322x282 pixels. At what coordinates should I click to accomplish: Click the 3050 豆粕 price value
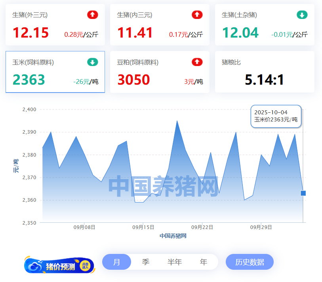(133, 80)
